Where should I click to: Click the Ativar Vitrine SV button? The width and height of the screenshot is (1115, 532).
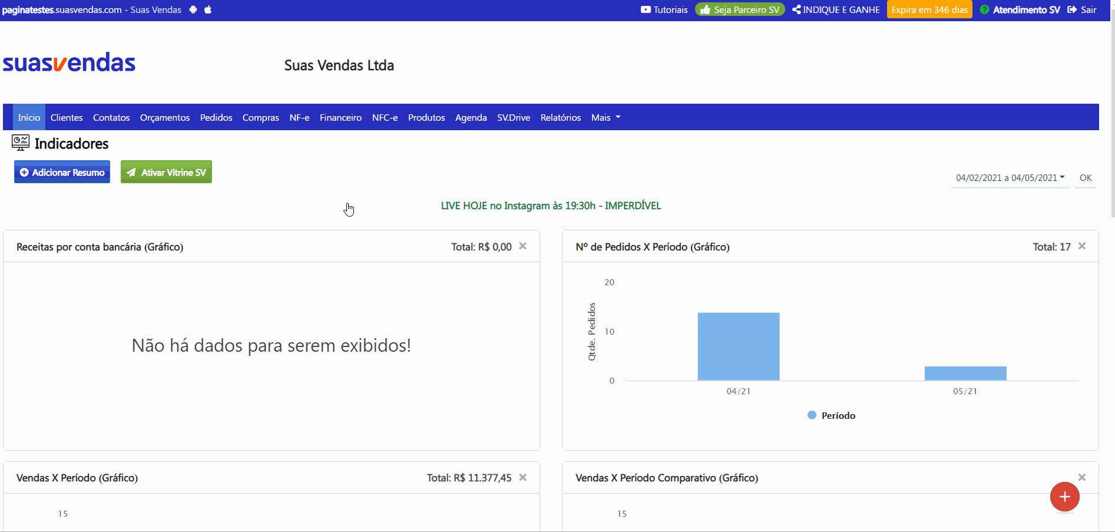(x=166, y=172)
